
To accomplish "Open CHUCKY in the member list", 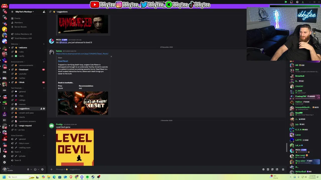I will [x=305, y=86].
